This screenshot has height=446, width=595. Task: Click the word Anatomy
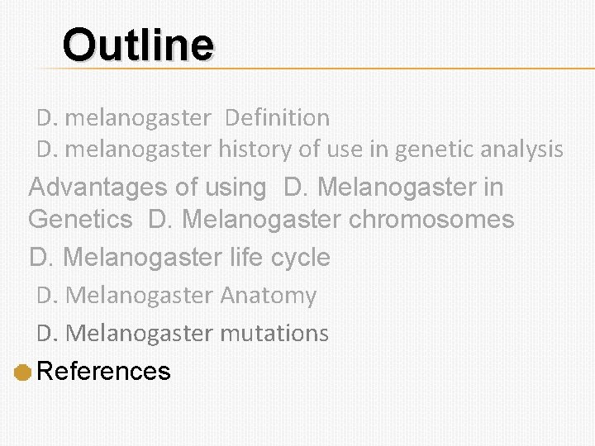point(268,295)
